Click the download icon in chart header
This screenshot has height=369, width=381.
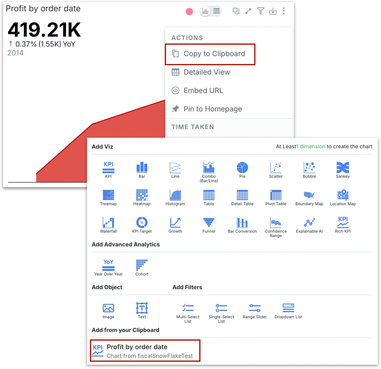[273, 11]
